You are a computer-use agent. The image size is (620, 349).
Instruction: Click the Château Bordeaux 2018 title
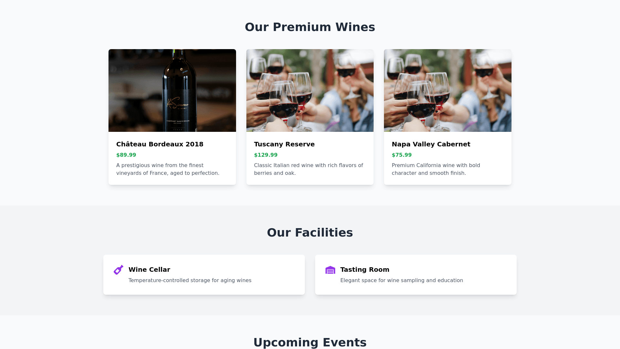tap(160, 144)
